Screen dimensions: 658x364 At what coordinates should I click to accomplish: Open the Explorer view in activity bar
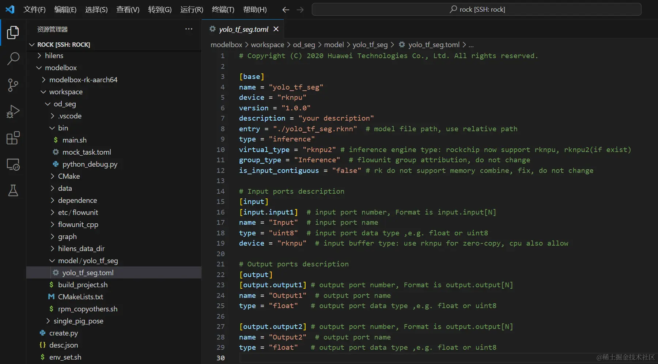[x=13, y=33]
